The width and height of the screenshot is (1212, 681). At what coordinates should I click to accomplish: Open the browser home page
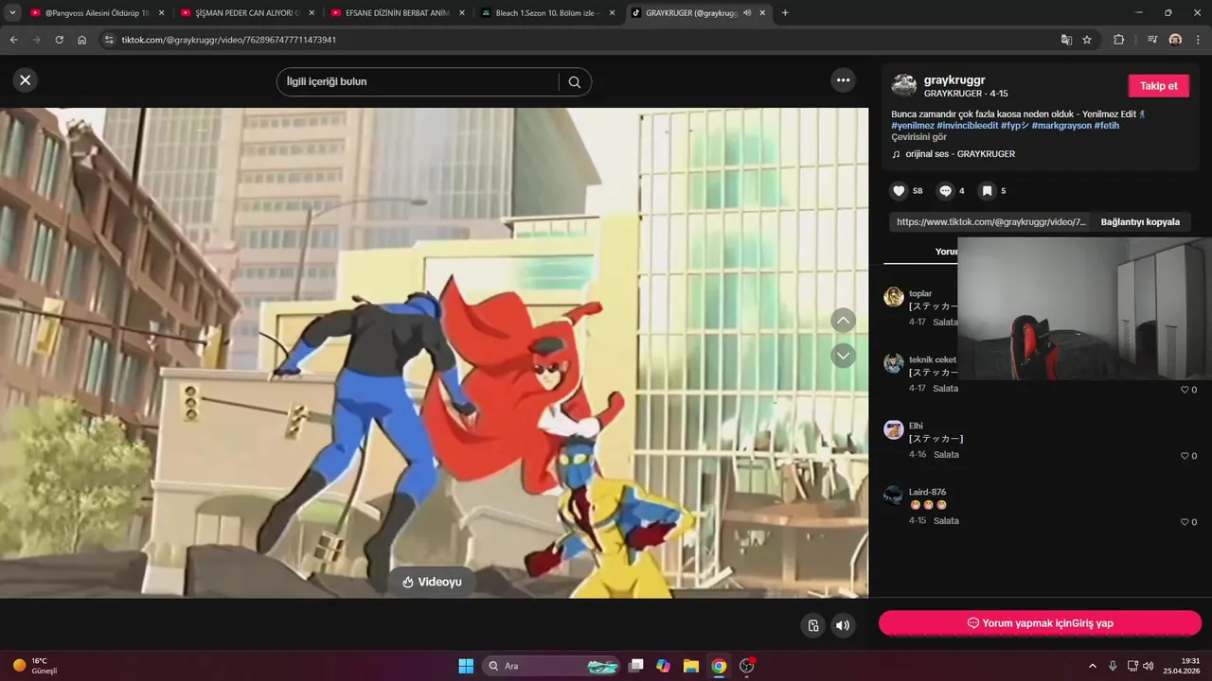82,40
